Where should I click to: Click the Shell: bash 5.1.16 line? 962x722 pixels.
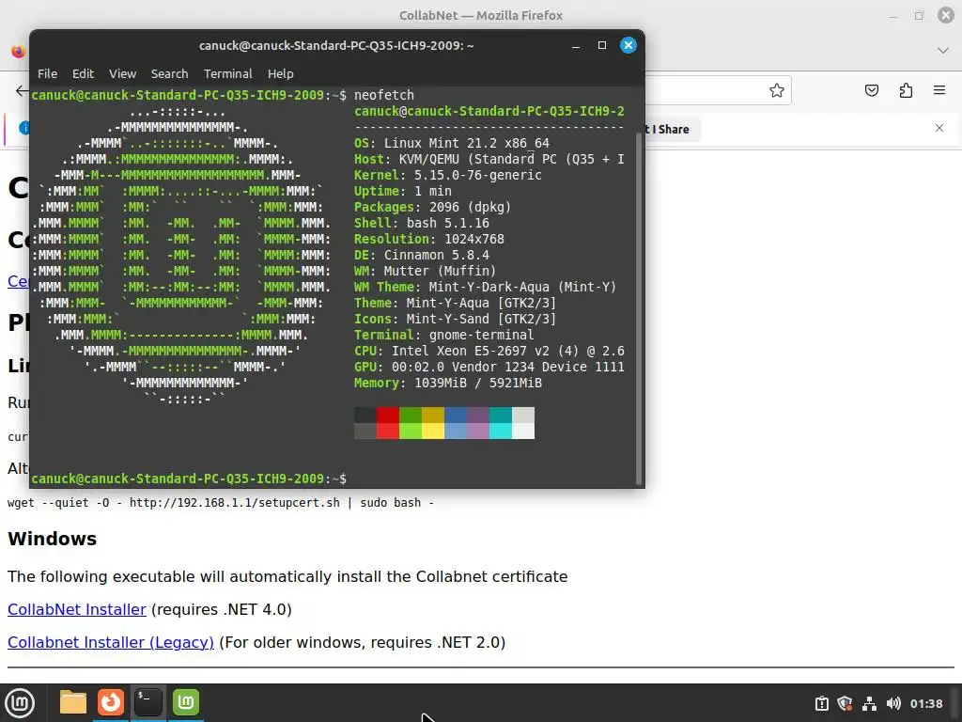pyautogui.click(x=422, y=223)
